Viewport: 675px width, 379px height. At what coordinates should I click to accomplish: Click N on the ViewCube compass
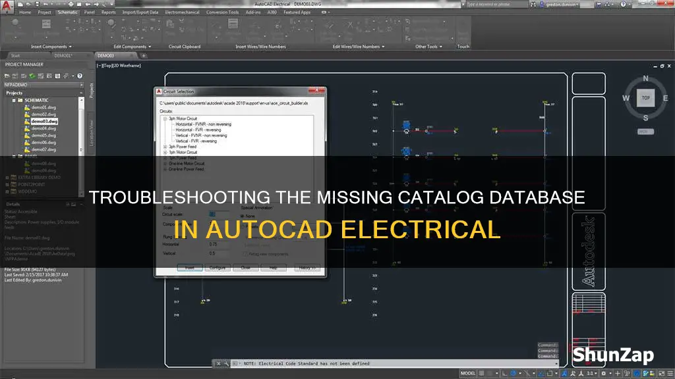pos(645,78)
